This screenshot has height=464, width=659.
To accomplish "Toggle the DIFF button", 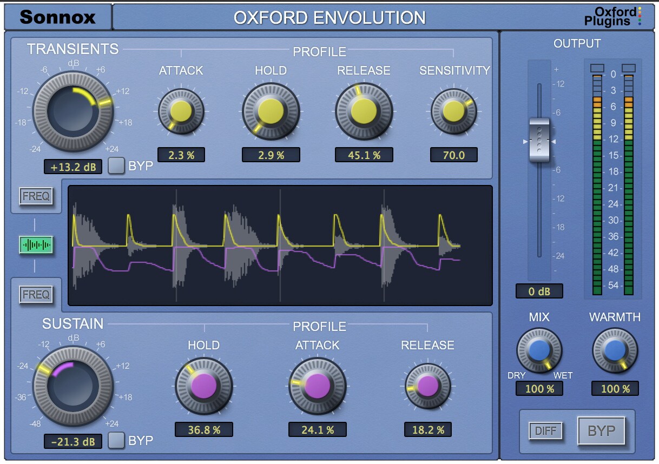I will tap(546, 431).
